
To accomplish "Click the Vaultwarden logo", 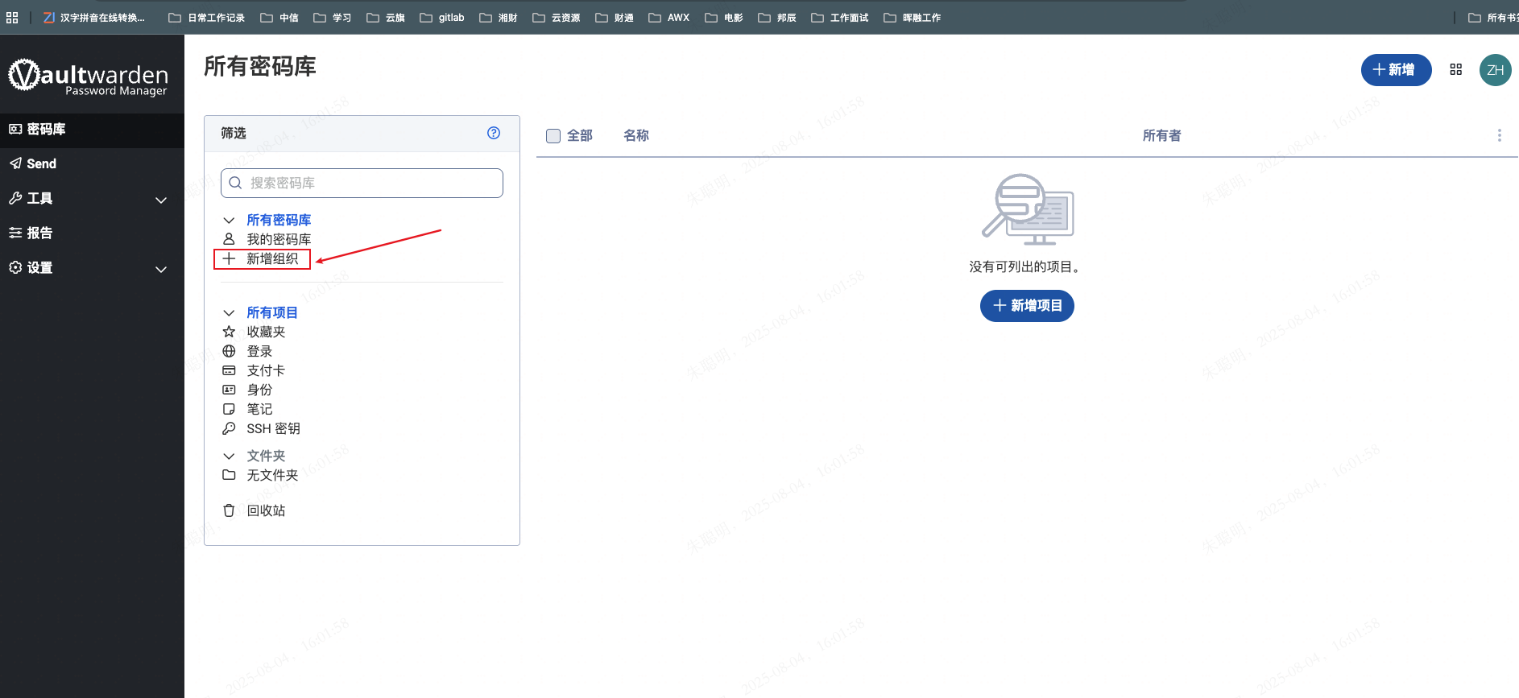I will (89, 76).
